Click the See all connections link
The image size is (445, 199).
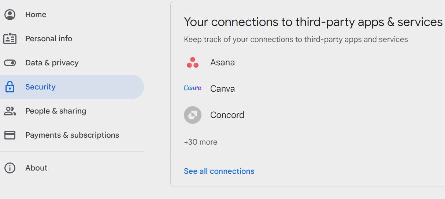(219, 171)
